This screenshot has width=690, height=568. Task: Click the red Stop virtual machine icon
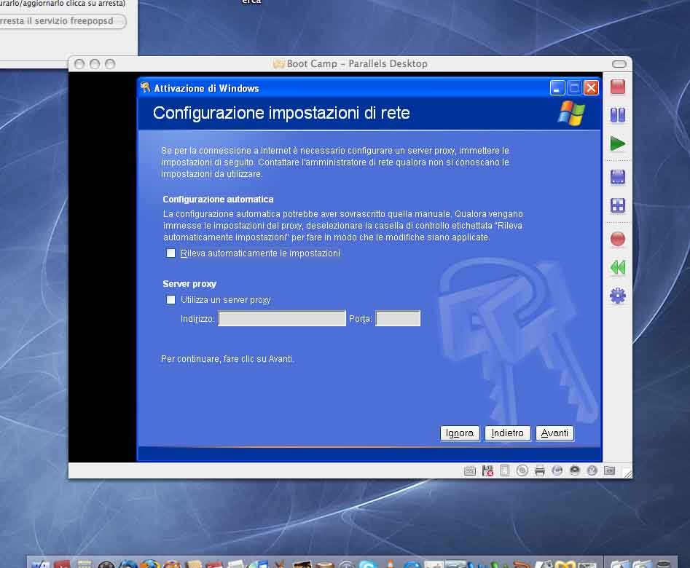(618, 87)
